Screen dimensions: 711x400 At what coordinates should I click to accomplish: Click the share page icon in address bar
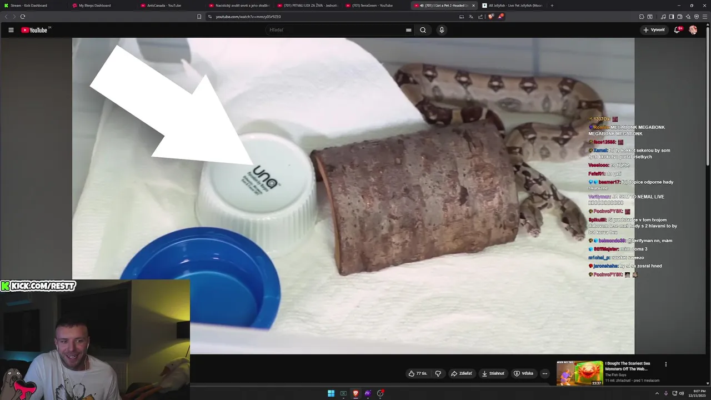[480, 17]
